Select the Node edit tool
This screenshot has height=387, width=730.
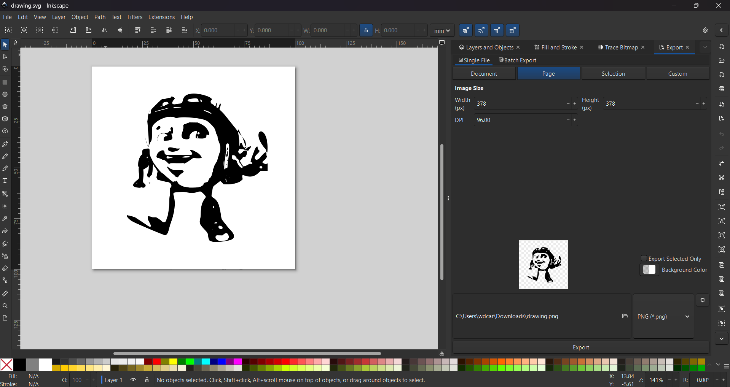pos(5,57)
